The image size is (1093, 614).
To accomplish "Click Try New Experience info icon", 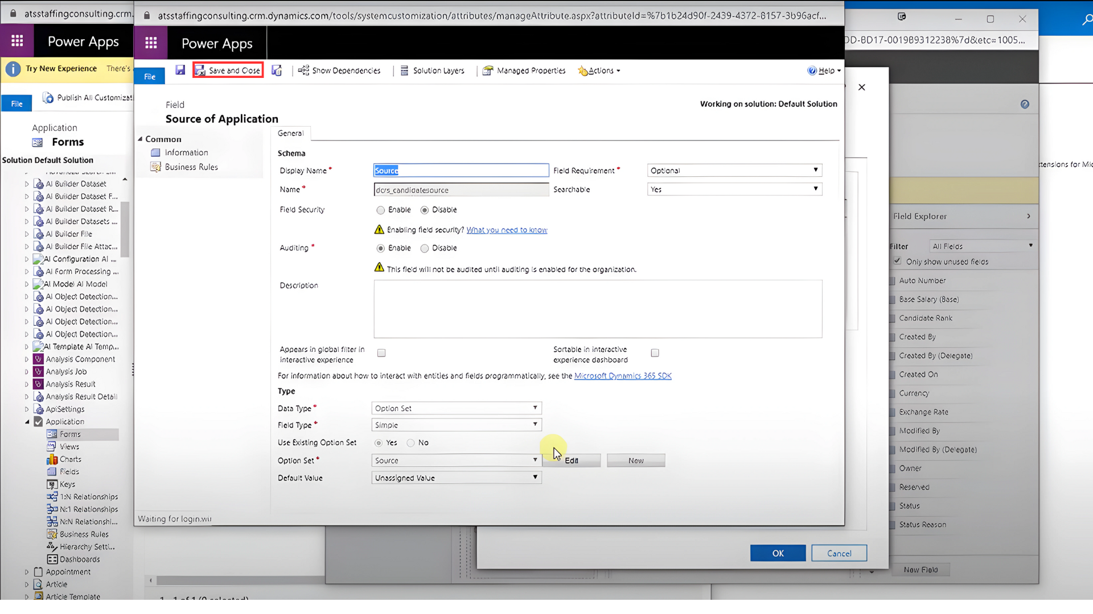I will (13, 69).
